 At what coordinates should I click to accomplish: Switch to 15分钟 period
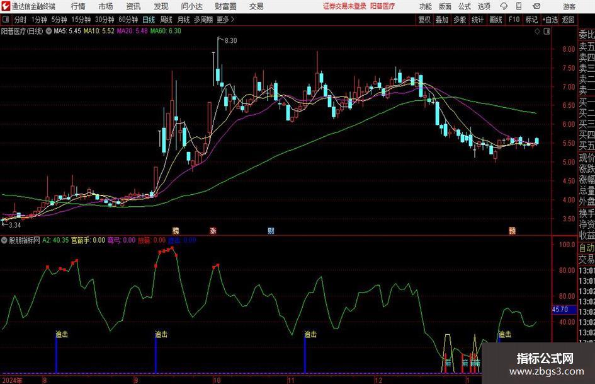coord(81,20)
